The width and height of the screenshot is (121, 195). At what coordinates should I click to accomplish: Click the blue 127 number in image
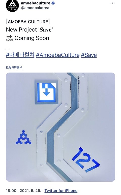tap(86, 160)
